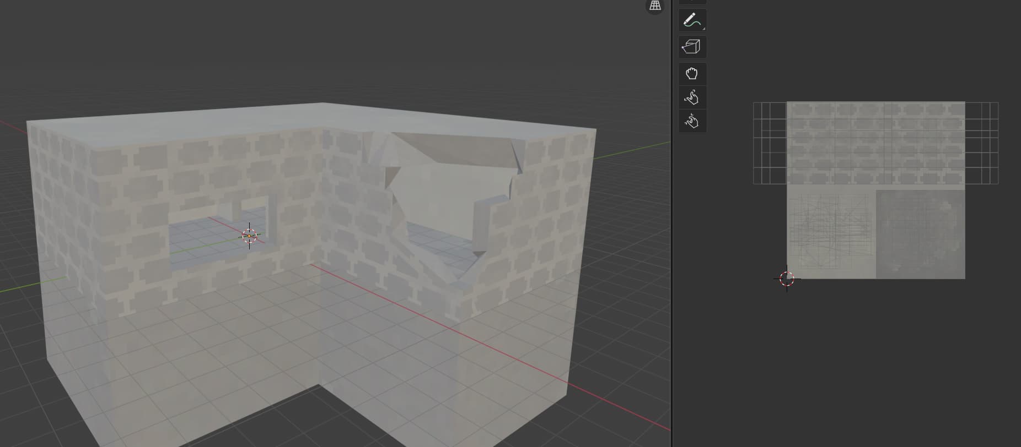
Task: Click the 2D cursor in the UV editor
Action: coord(787,279)
